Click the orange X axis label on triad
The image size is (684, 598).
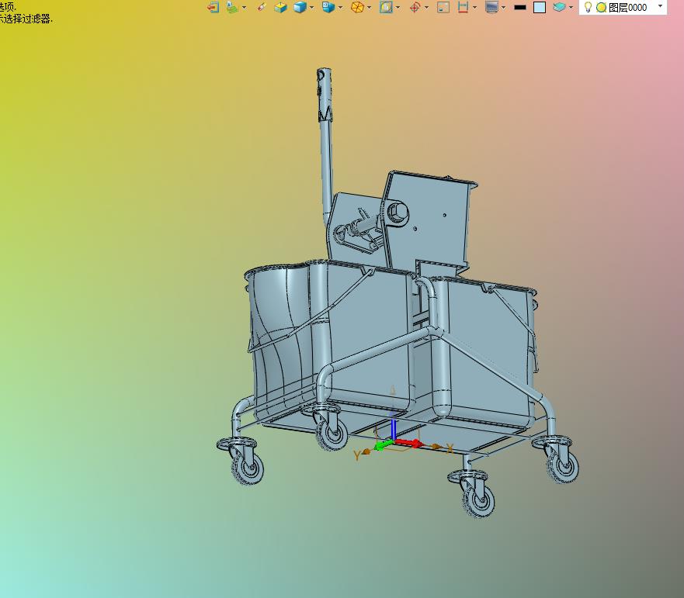click(450, 448)
